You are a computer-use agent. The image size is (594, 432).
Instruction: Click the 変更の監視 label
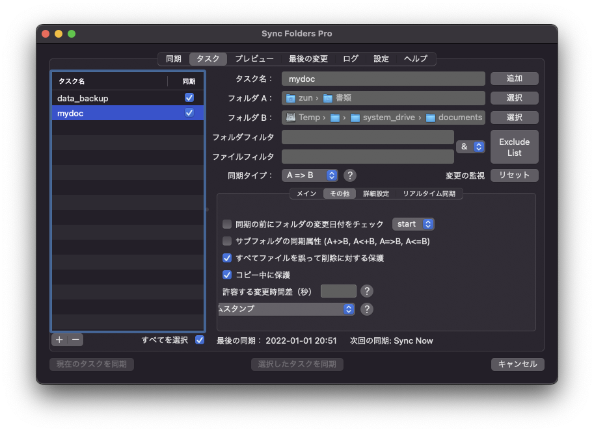[x=465, y=175]
